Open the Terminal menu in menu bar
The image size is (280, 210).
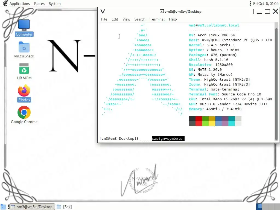coord(157,19)
